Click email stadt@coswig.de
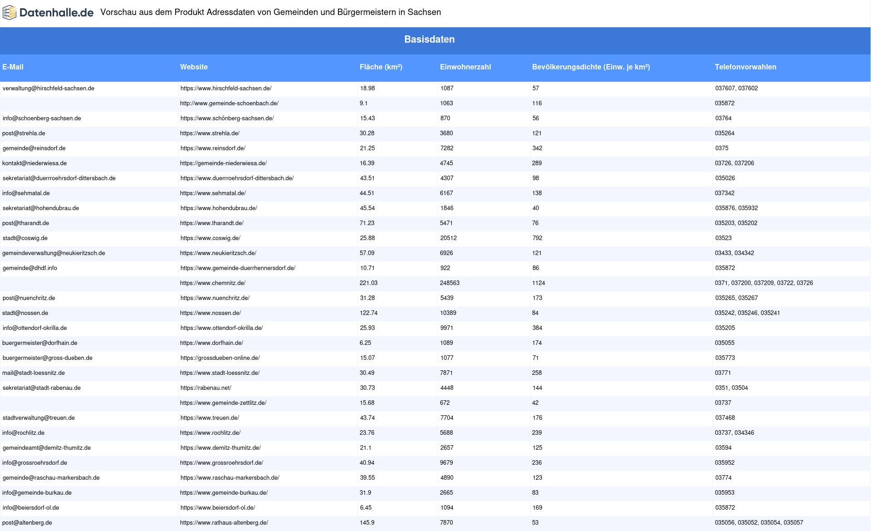 [x=25, y=238]
